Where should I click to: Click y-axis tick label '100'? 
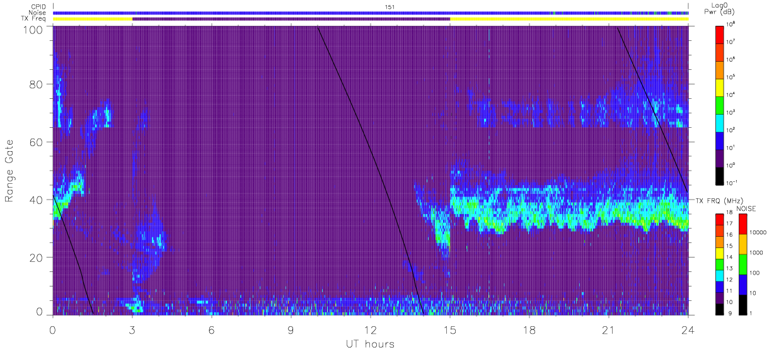coord(33,30)
